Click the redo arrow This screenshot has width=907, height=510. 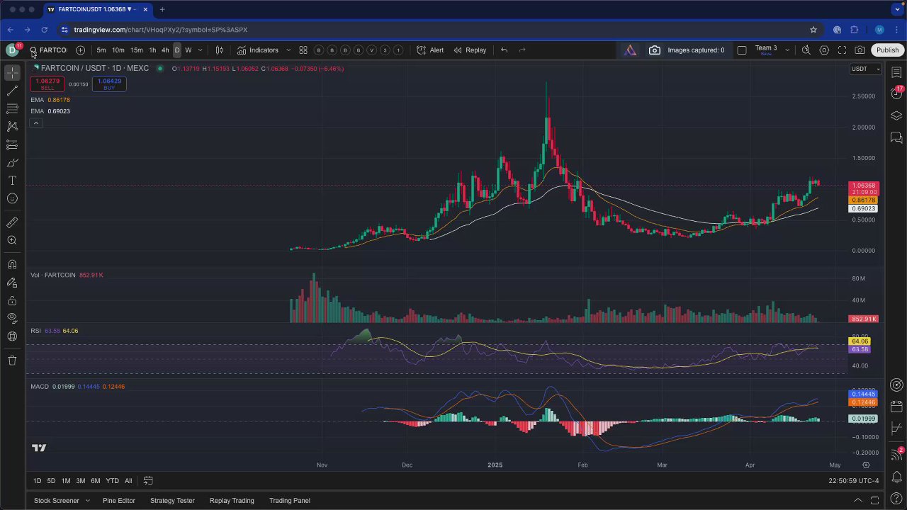(x=522, y=50)
